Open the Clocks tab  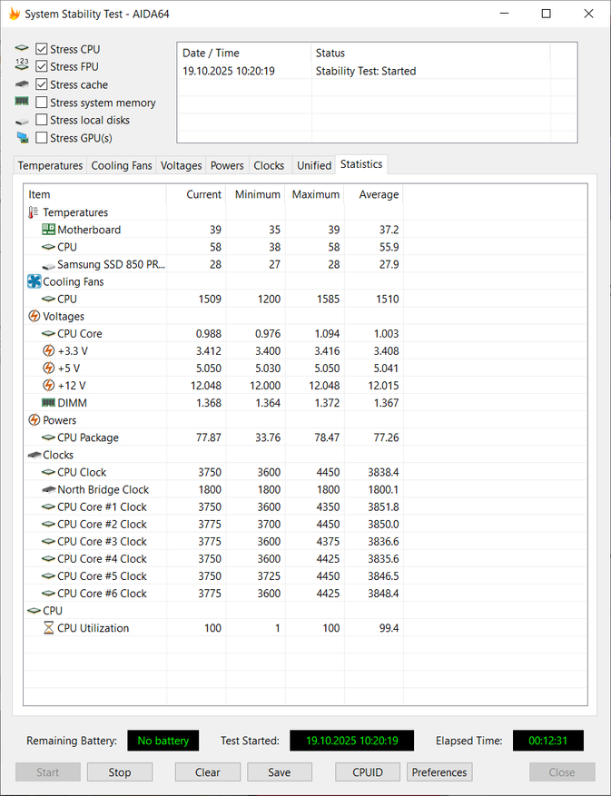pos(269,165)
